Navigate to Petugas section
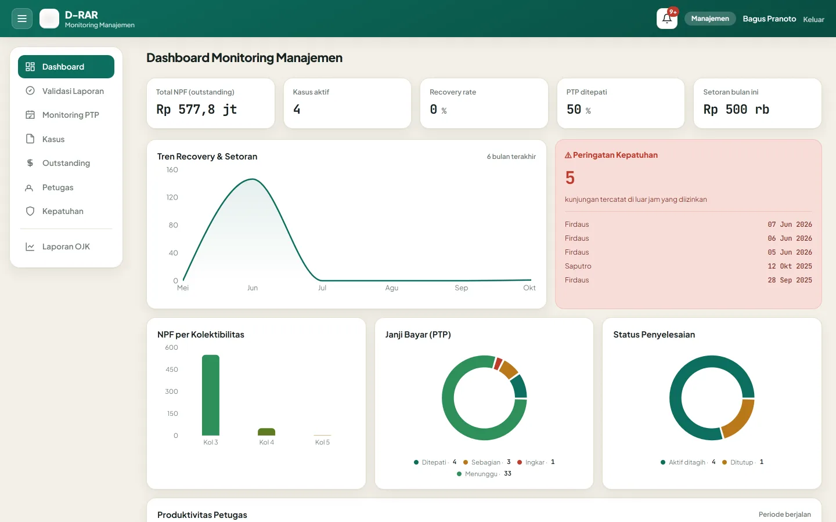The image size is (836, 522). click(66, 187)
